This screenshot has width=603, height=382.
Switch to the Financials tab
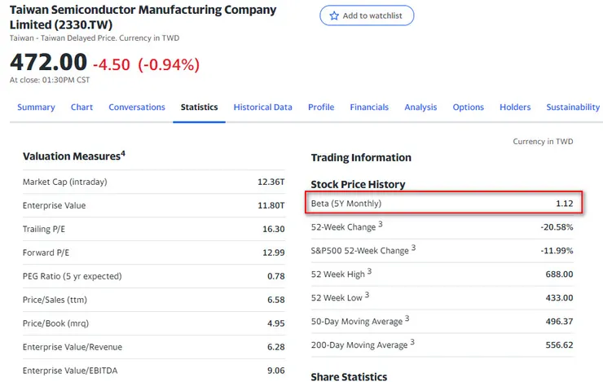click(369, 108)
